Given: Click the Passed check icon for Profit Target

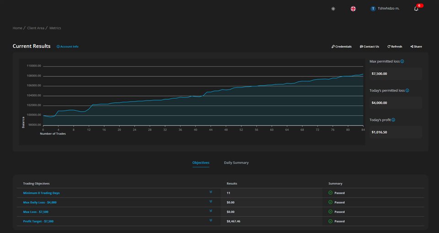Looking at the screenshot, I should [x=330, y=221].
